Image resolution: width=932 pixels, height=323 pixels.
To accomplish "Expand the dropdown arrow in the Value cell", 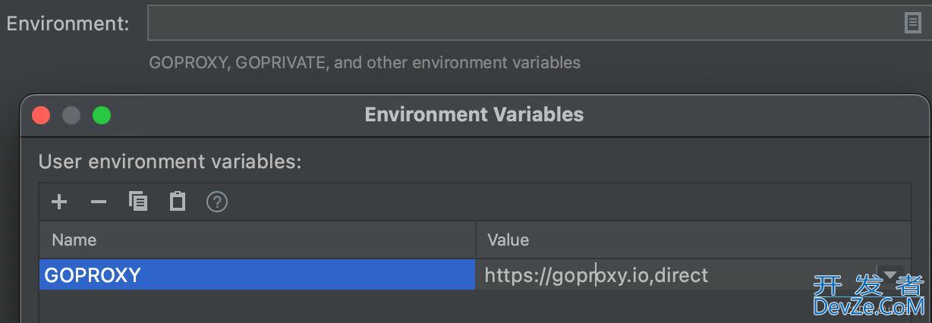I will 889,274.
